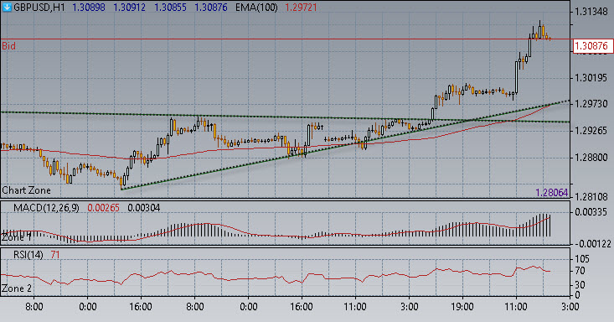614x322 pixels.
Task: Click the open price 1.30898 in header
Action: 89,8
